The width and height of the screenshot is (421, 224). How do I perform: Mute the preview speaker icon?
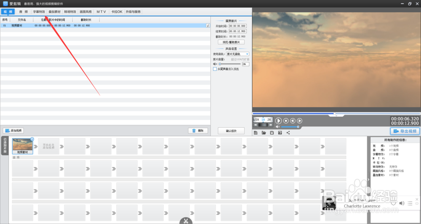(x=277, y=127)
